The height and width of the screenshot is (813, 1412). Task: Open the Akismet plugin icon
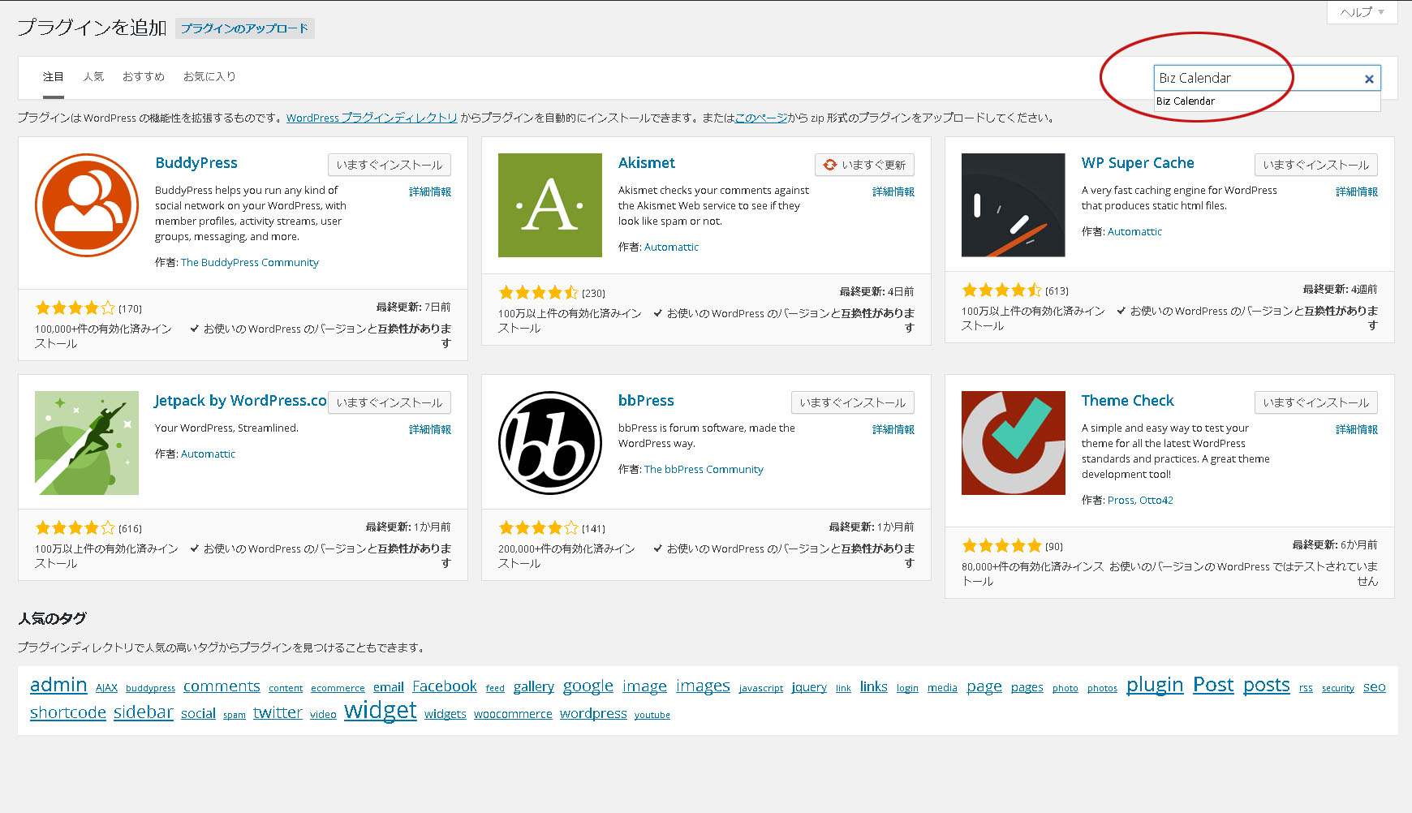coord(550,205)
